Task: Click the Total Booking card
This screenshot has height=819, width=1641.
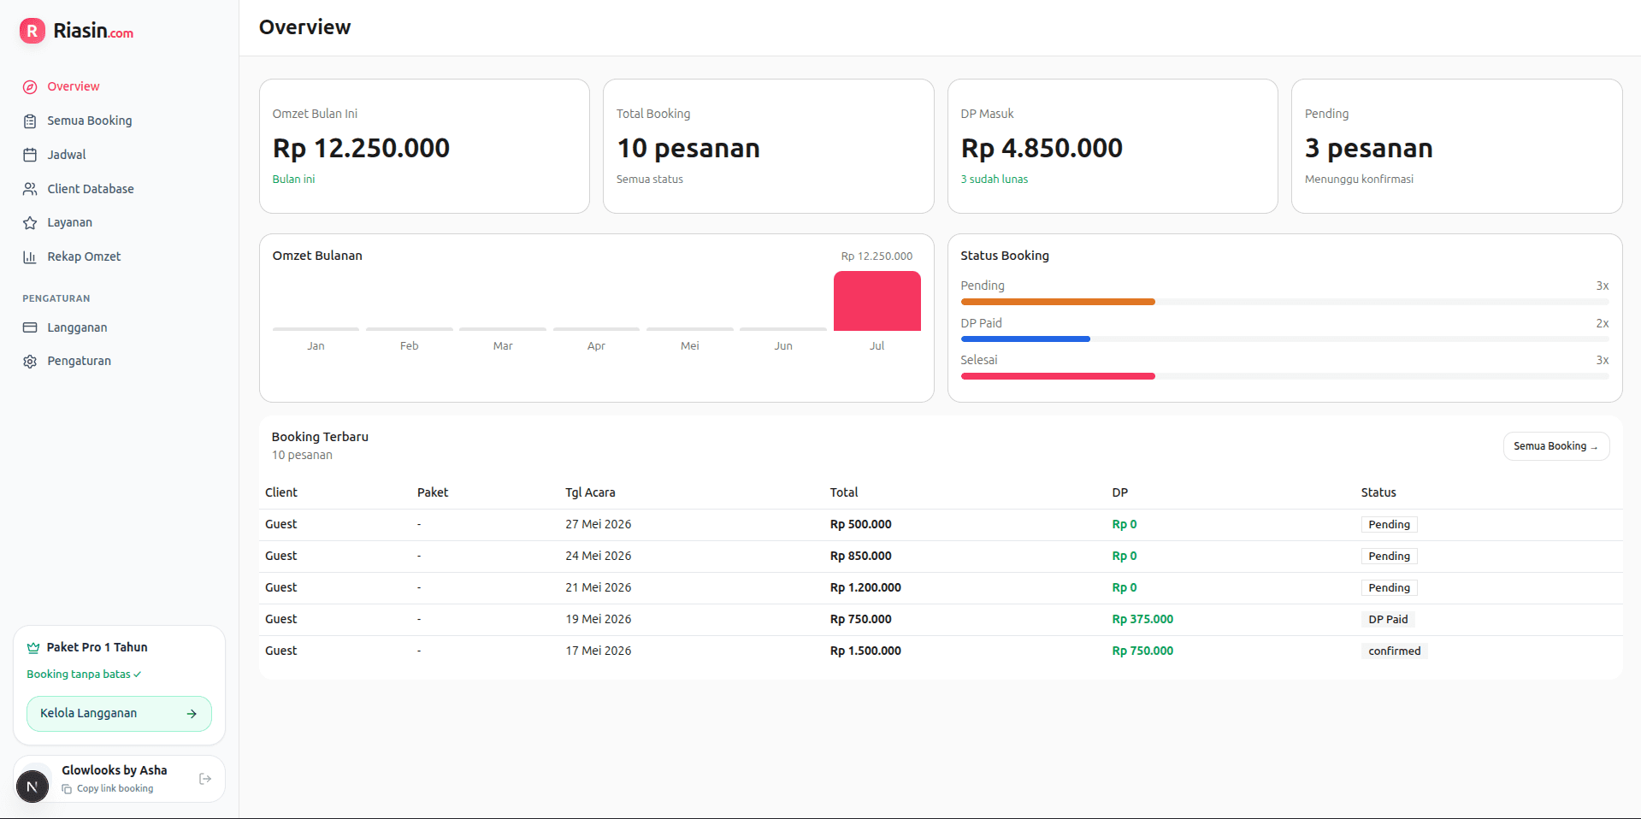Action: coord(768,146)
